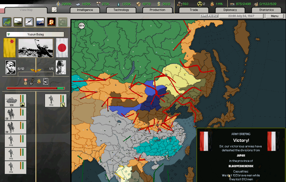Image resolution: width=286 pixels, height=182 pixels.
Task: Click the medal combat modifier icon
Action: (x=26, y=81)
